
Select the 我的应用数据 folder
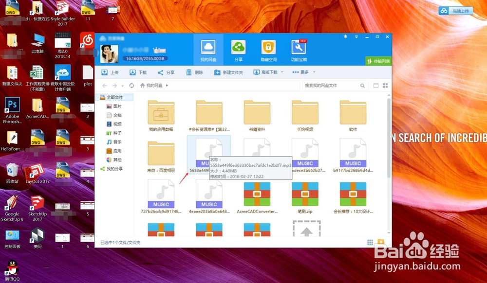tap(161, 116)
